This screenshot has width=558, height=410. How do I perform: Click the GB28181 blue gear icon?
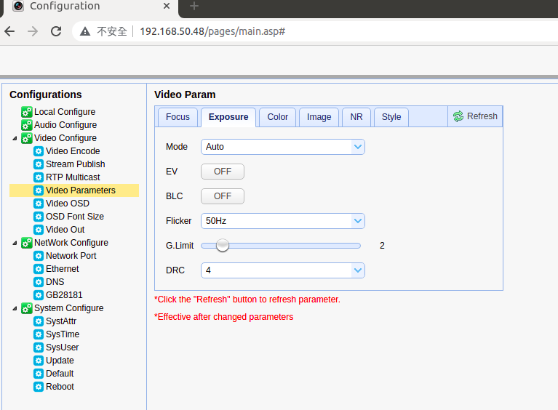[x=39, y=295]
